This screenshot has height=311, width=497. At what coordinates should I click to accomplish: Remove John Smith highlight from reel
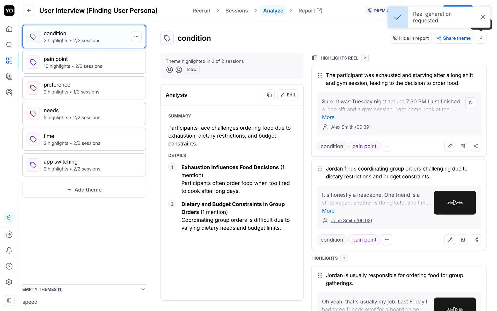[x=463, y=240]
